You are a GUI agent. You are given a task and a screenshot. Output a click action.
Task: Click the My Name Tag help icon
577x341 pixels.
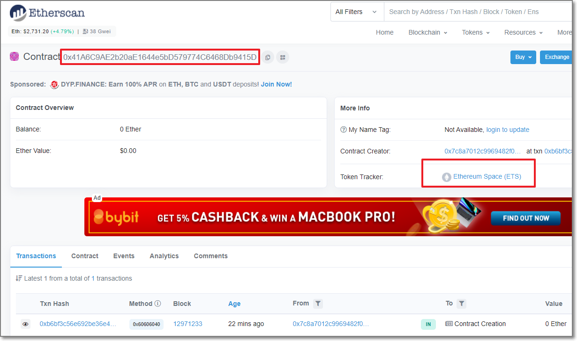coord(344,130)
